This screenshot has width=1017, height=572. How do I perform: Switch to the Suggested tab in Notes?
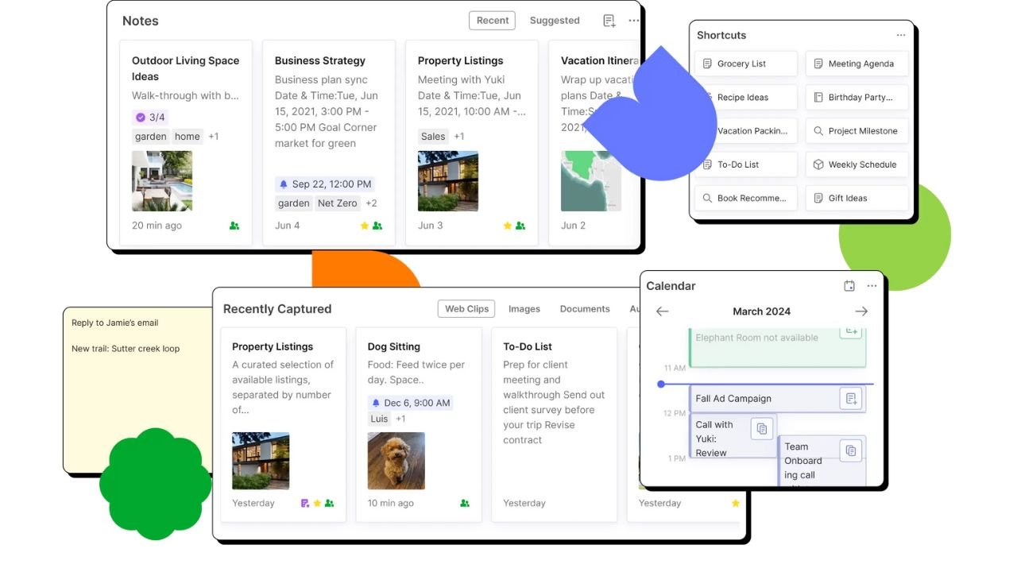554,20
